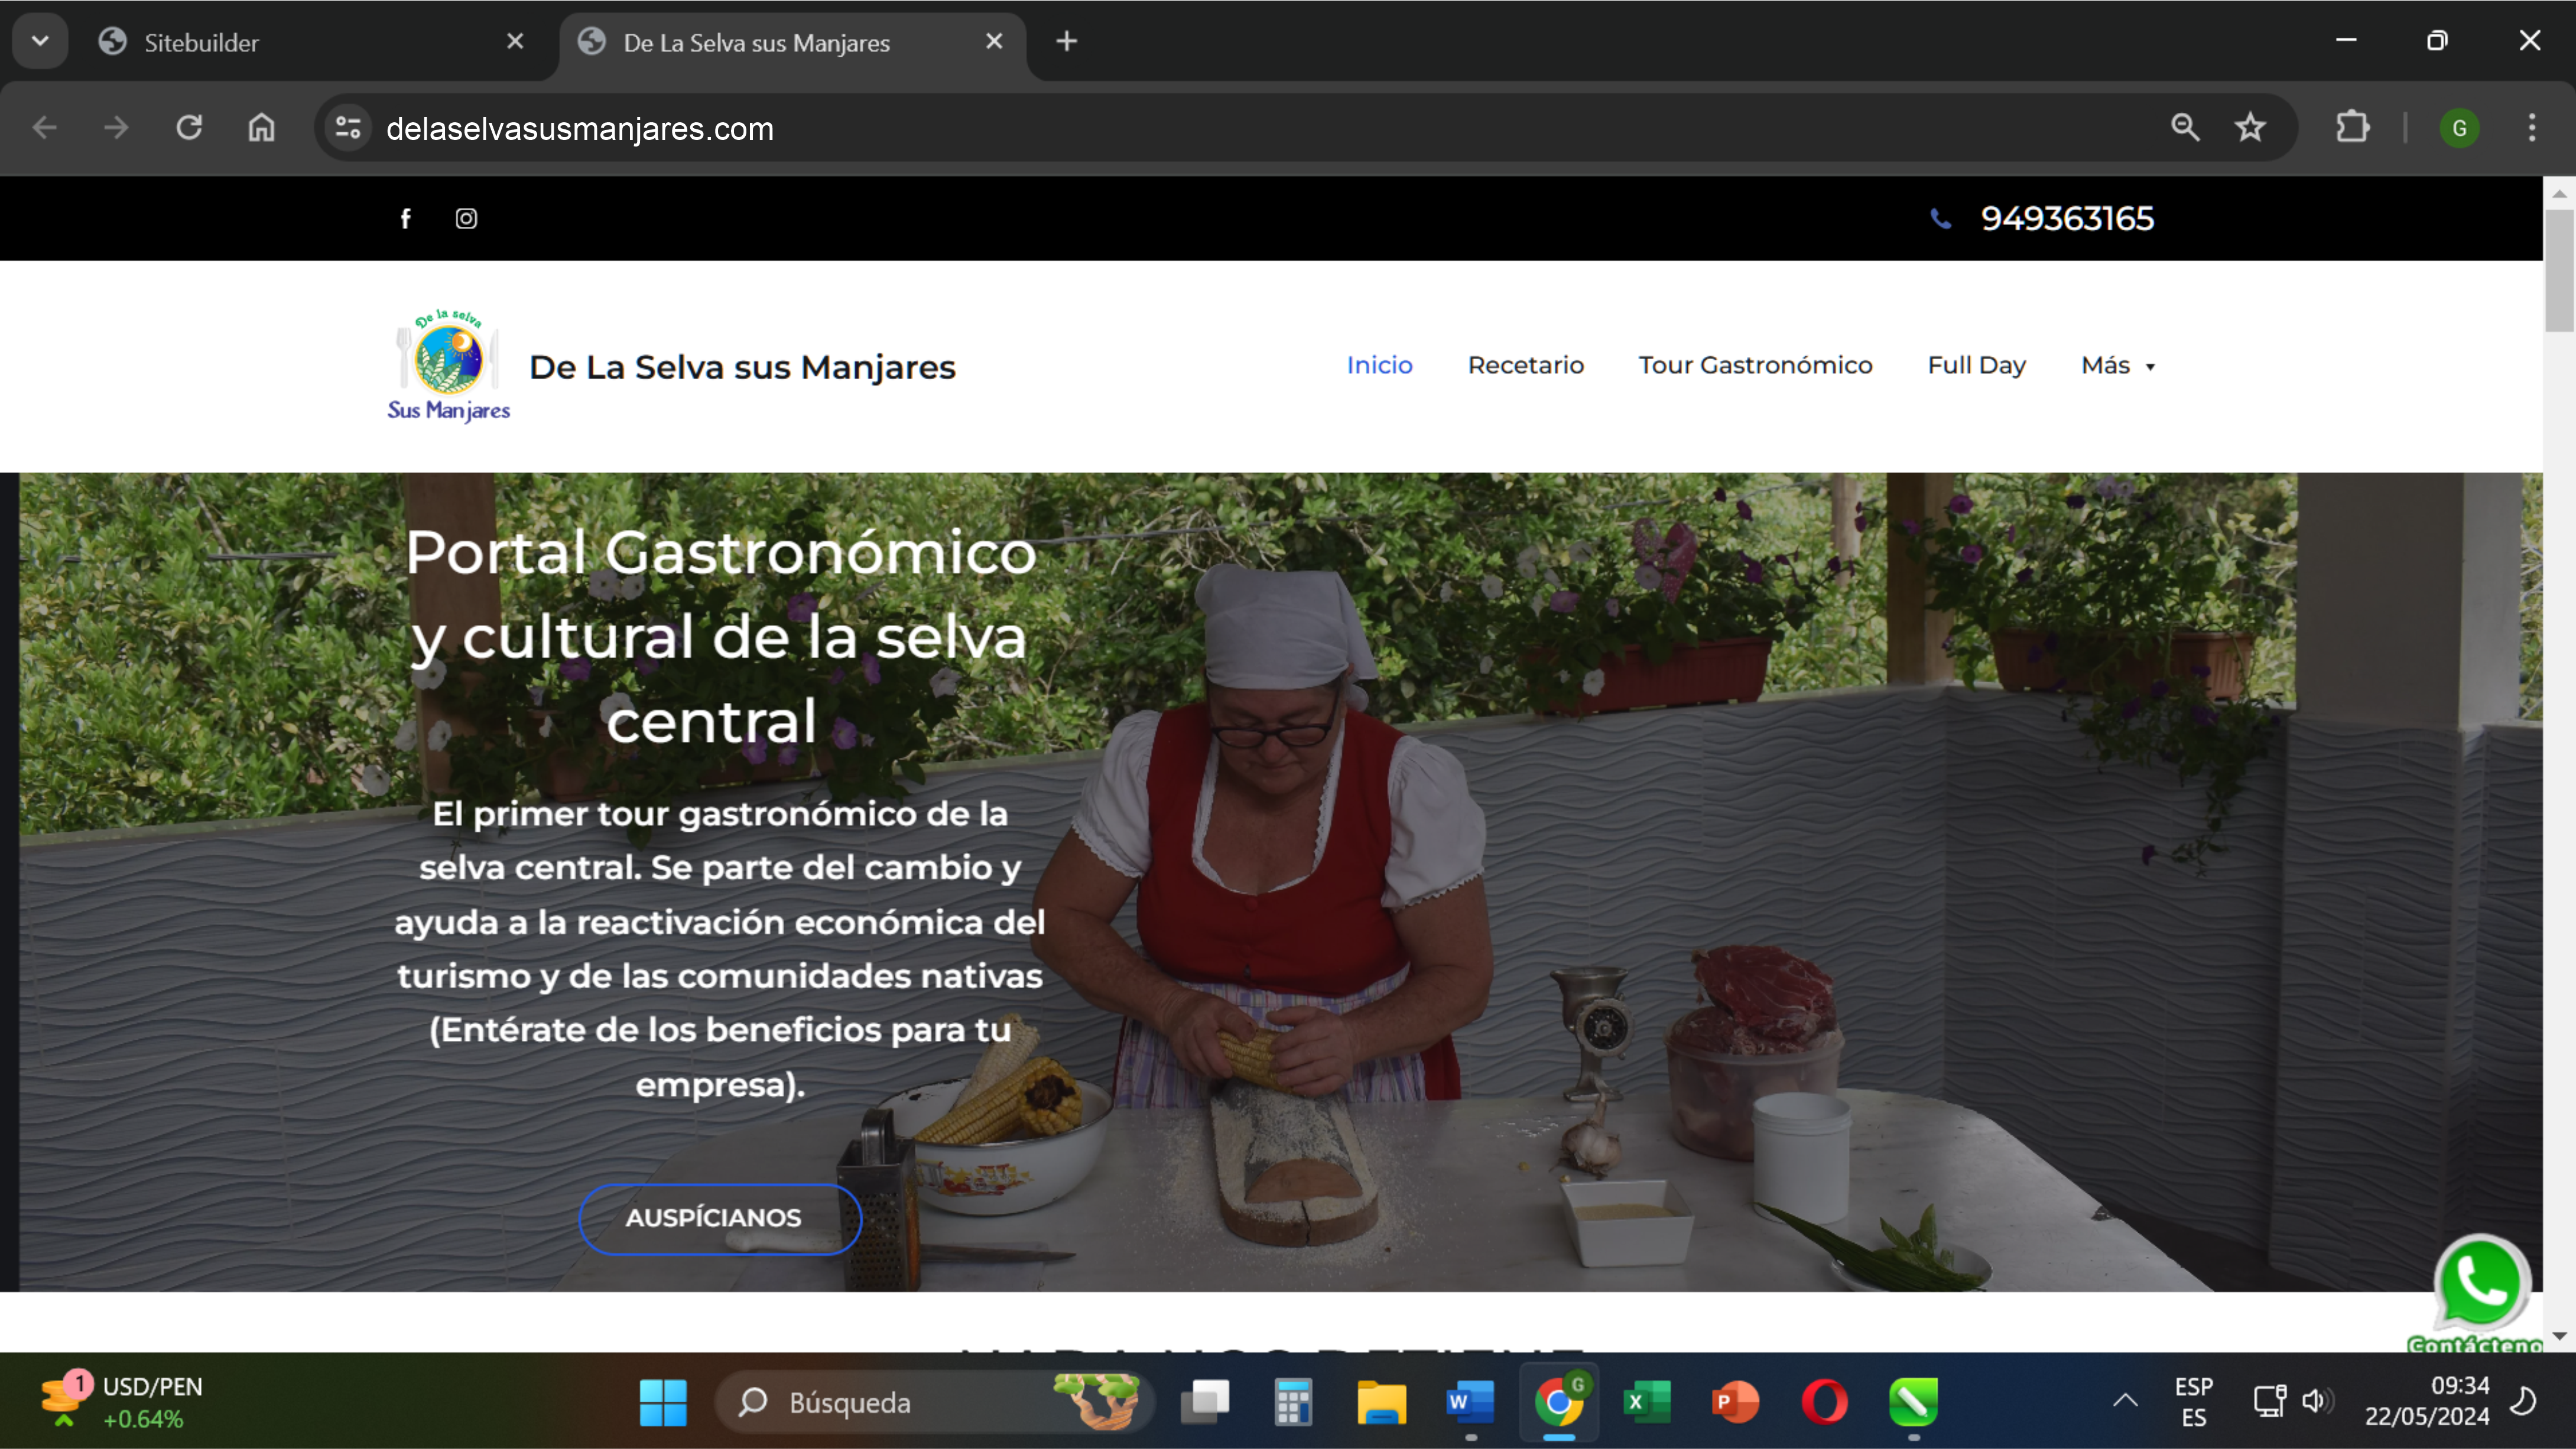Screen dimensions: 2576x1449
Task: Expand the Más dropdown menu
Action: 2117,364
